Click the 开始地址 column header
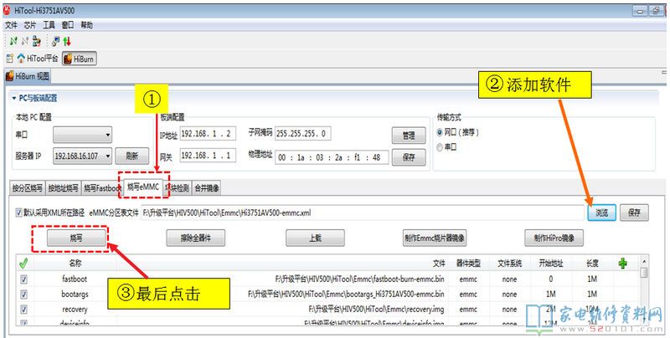Viewport: 670px width, 338px height. point(551,264)
